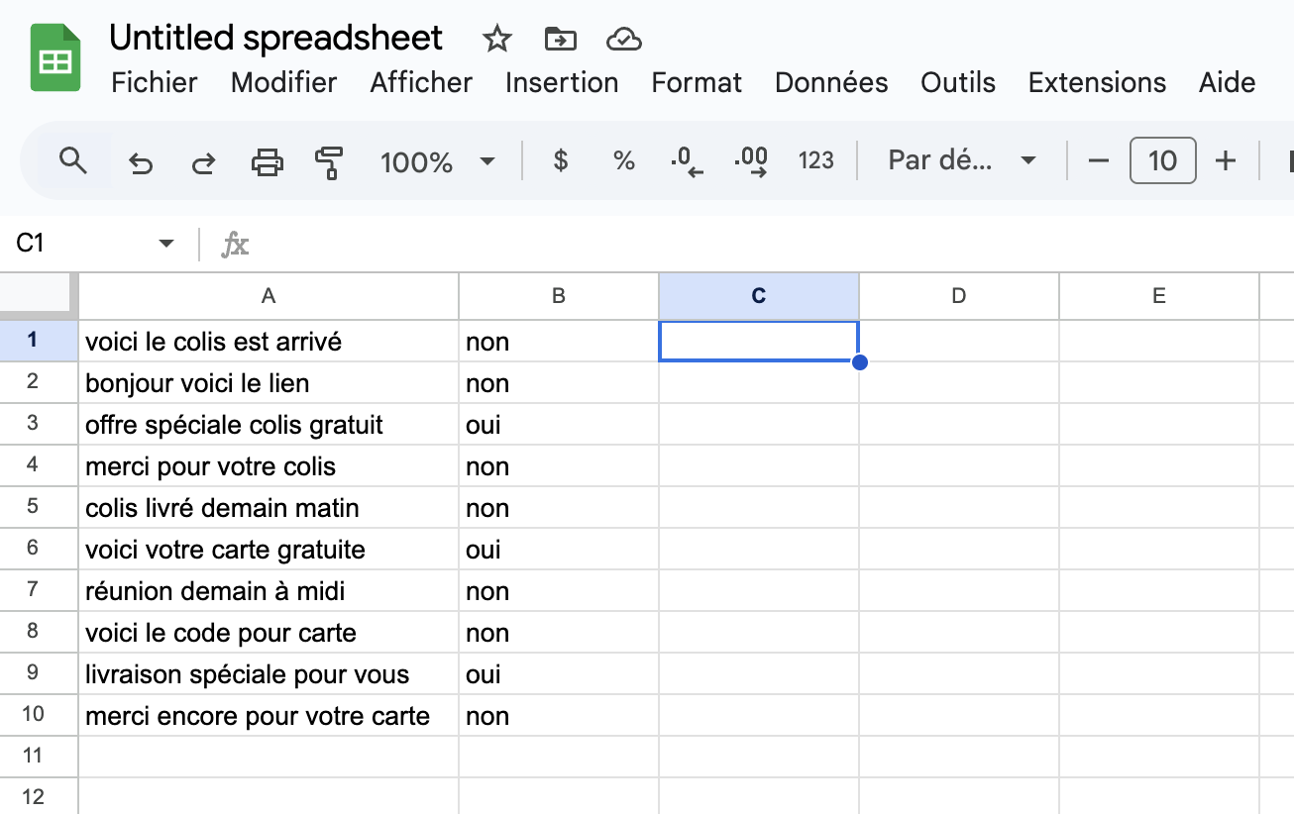Open the name box dropdown arrow
Image resolution: width=1294 pixels, height=814 pixels.
[x=166, y=244]
